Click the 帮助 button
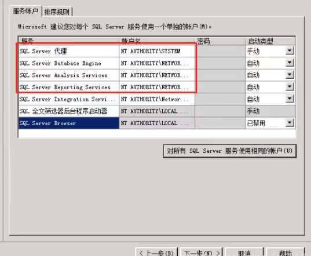The height and width of the screenshot is (256, 311). click(x=286, y=252)
